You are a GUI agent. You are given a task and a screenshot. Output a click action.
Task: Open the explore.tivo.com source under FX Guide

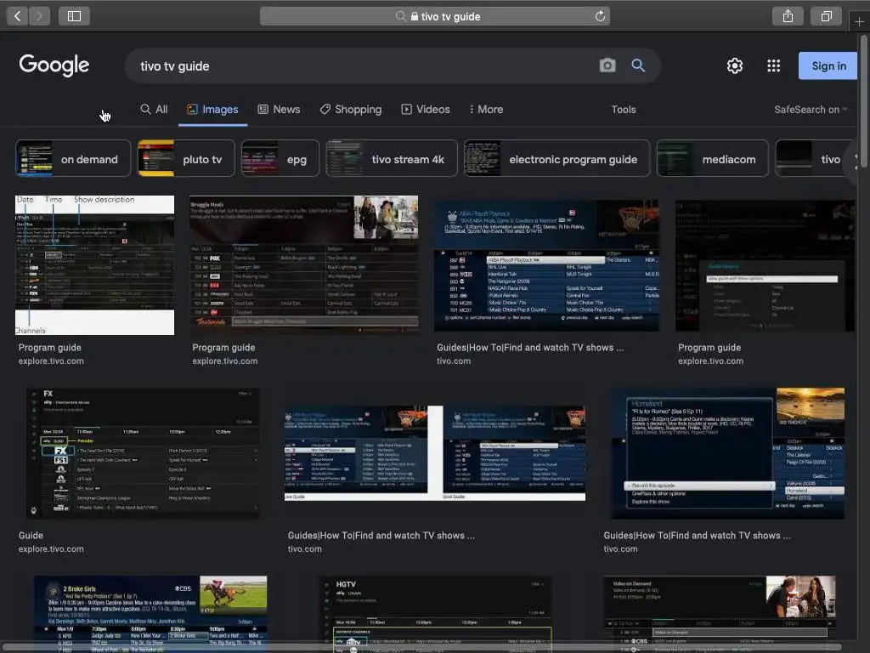coord(51,548)
